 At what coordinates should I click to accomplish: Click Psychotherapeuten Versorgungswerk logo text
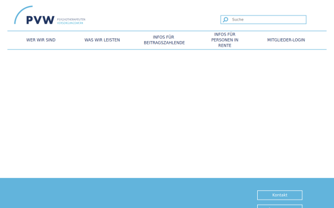click(x=71, y=21)
